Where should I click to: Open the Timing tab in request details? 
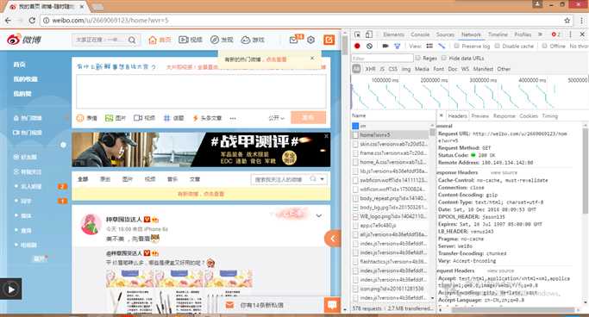pyautogui.click(x=550, y=116)
